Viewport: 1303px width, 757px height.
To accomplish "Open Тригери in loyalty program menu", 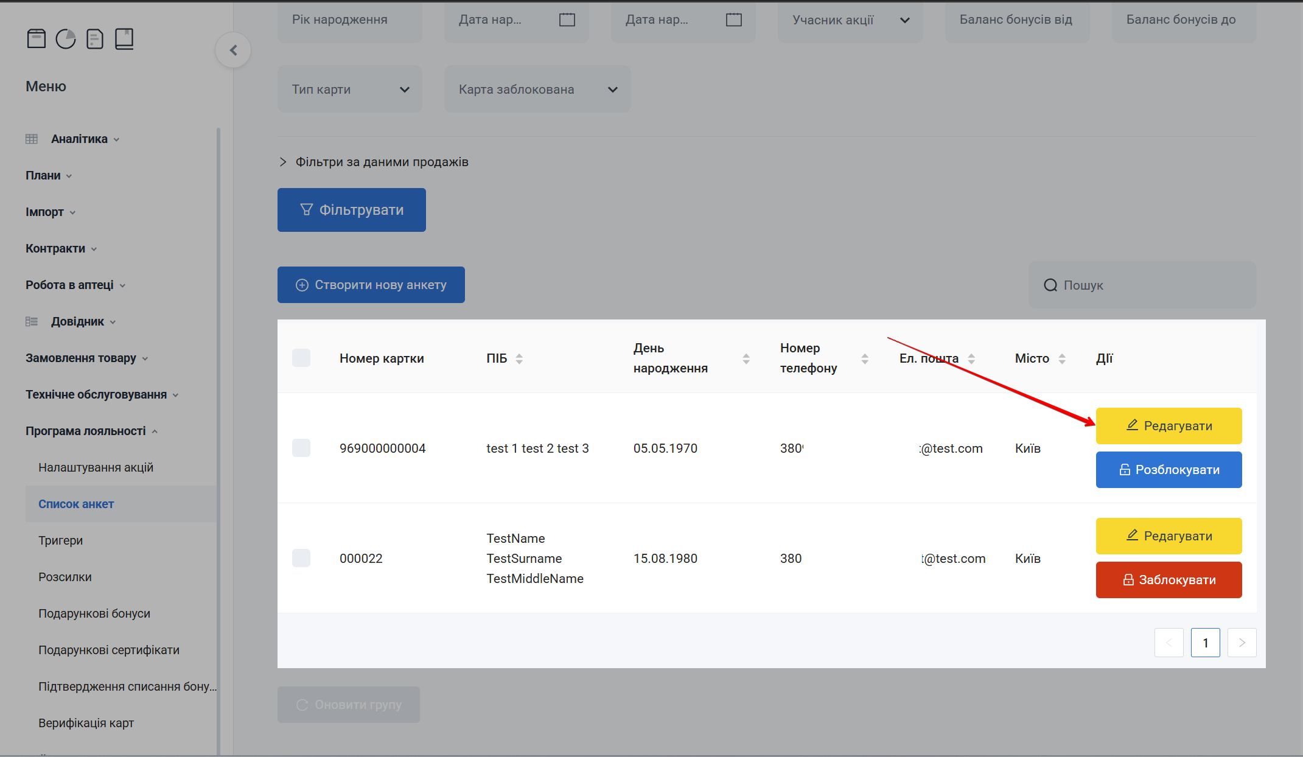I will pos(61,540).
